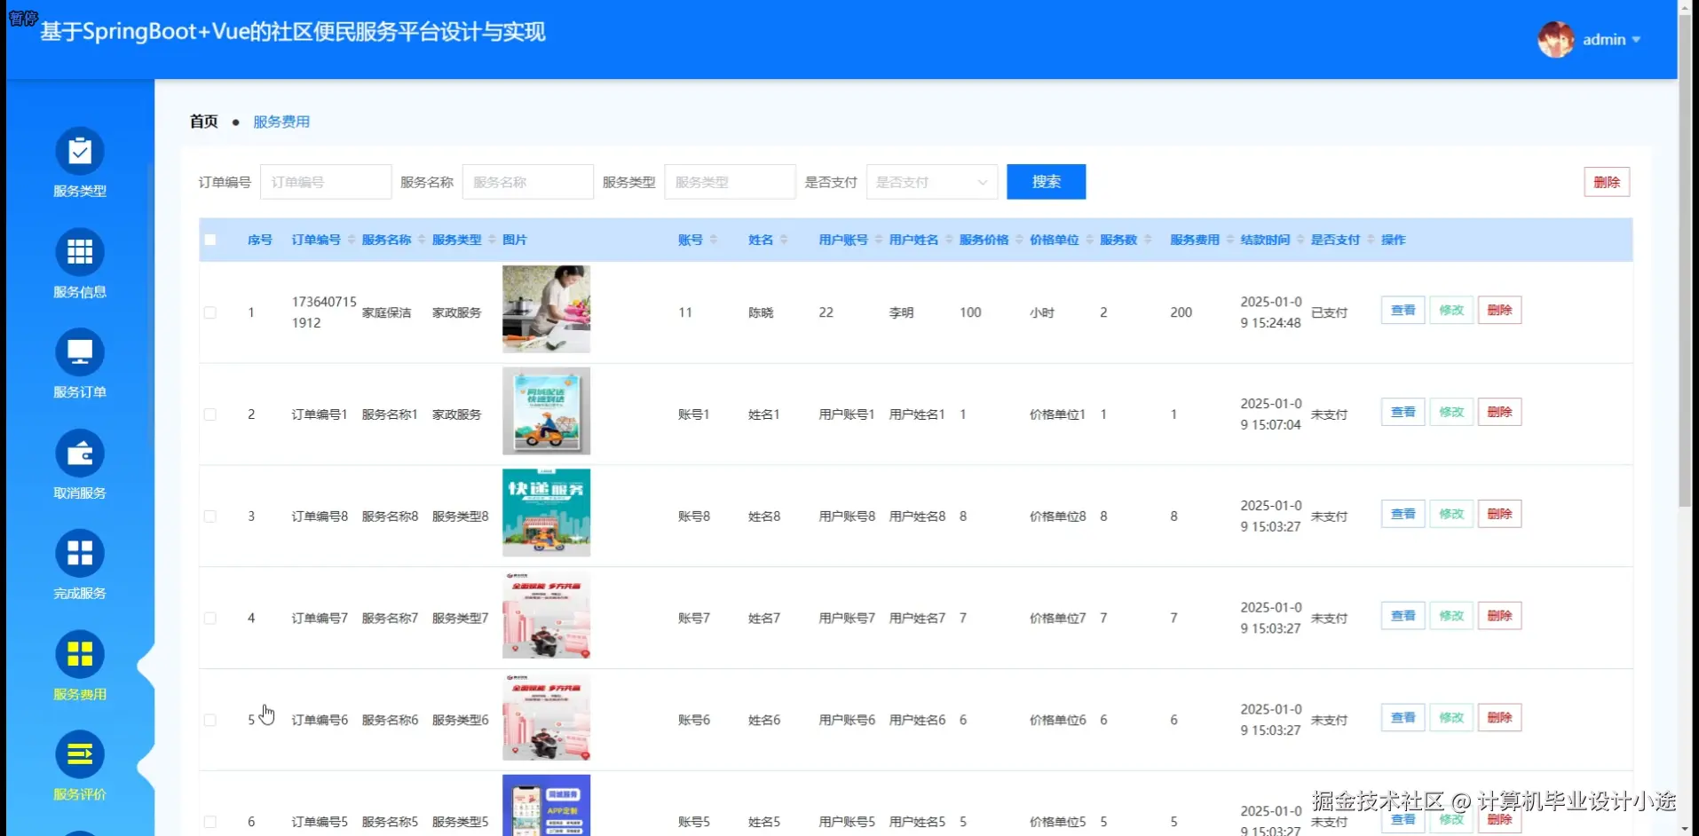This screenshot has width=1699, height=836.
Task: Open the 取消服务 wallet icon
Action: pos(80,453)
